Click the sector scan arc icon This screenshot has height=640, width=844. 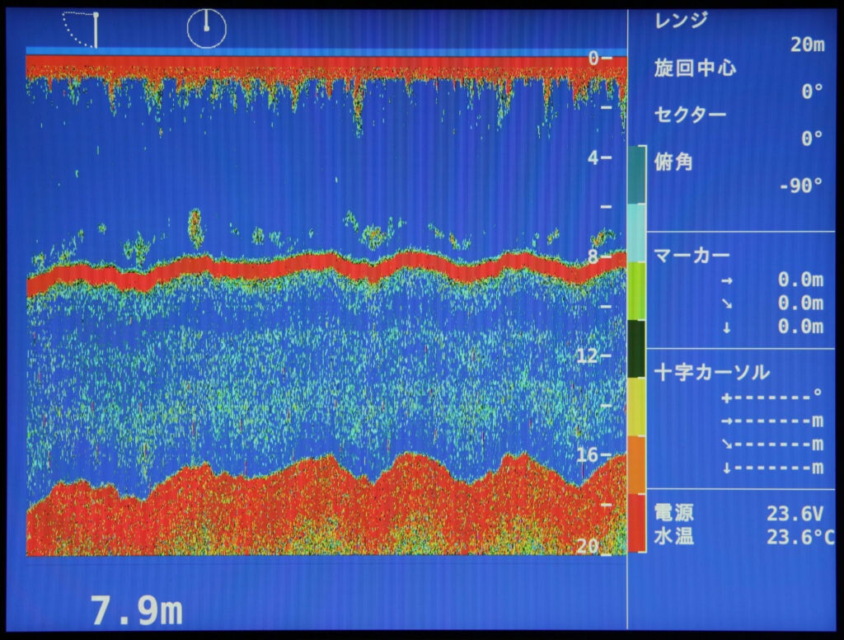[82, 29]
